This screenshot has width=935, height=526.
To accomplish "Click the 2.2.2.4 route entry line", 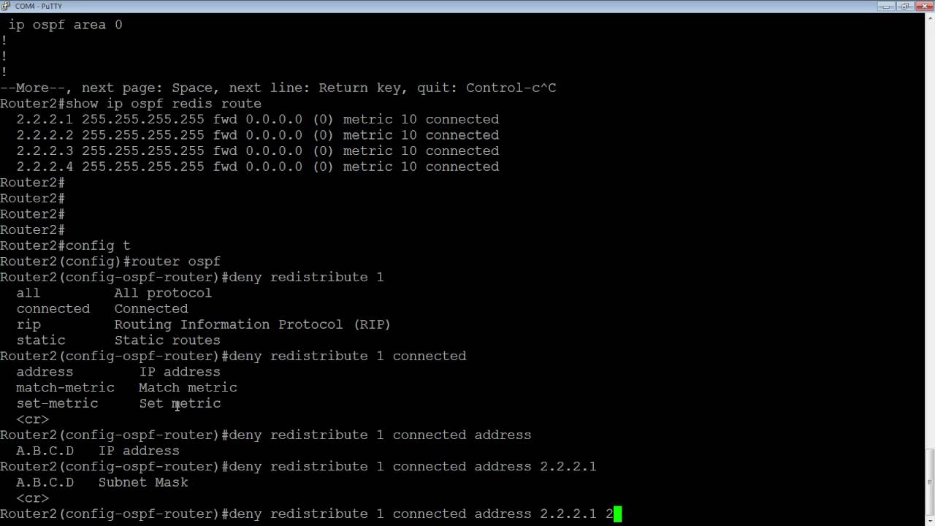I will [258, 167].
